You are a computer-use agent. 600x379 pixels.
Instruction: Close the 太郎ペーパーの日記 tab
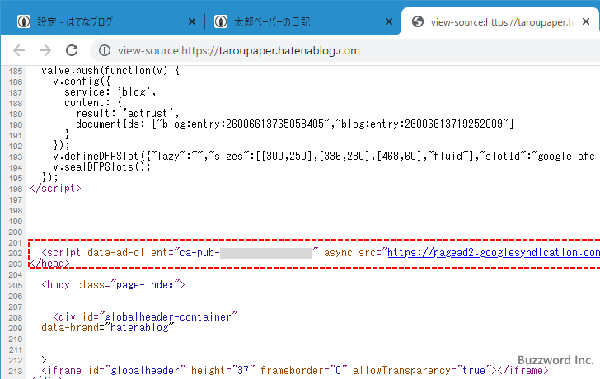pos(389,21)
